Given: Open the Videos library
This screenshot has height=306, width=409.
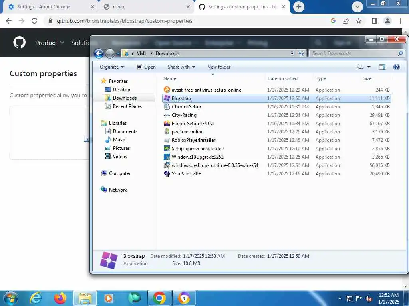Looking at the screenshot, I should coord(116,156).
